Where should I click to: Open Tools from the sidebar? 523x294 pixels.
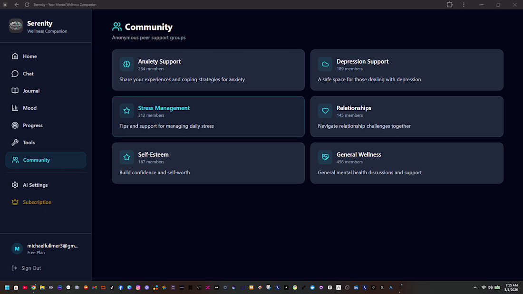46,142
